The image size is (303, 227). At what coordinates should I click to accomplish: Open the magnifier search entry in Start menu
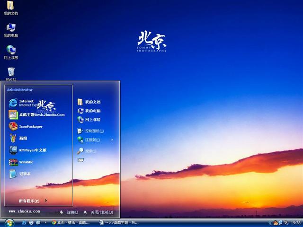pos(87,151)
